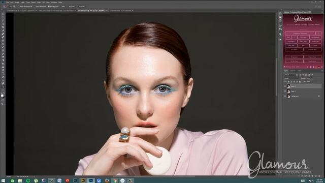Open the Layers panel flyout menu

[x=322, y=71]
